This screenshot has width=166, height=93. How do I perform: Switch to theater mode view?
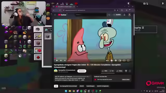point(124,60)
